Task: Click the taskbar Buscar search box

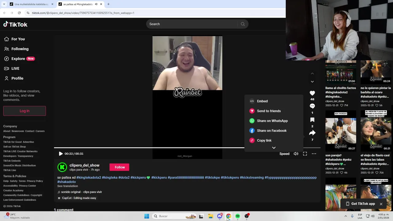Action: coord(174,216)
